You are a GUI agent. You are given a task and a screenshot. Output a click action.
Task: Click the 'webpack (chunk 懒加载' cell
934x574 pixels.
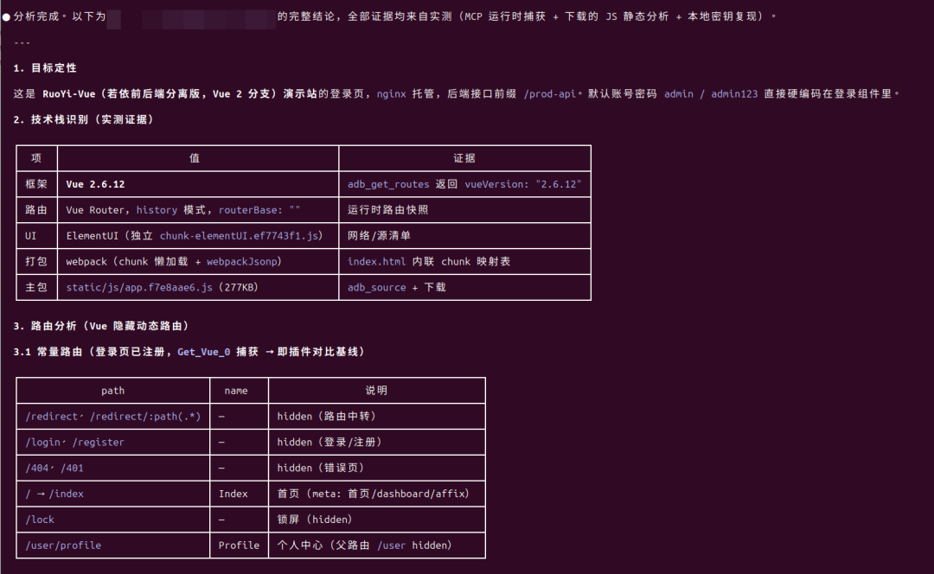(198, 261)
